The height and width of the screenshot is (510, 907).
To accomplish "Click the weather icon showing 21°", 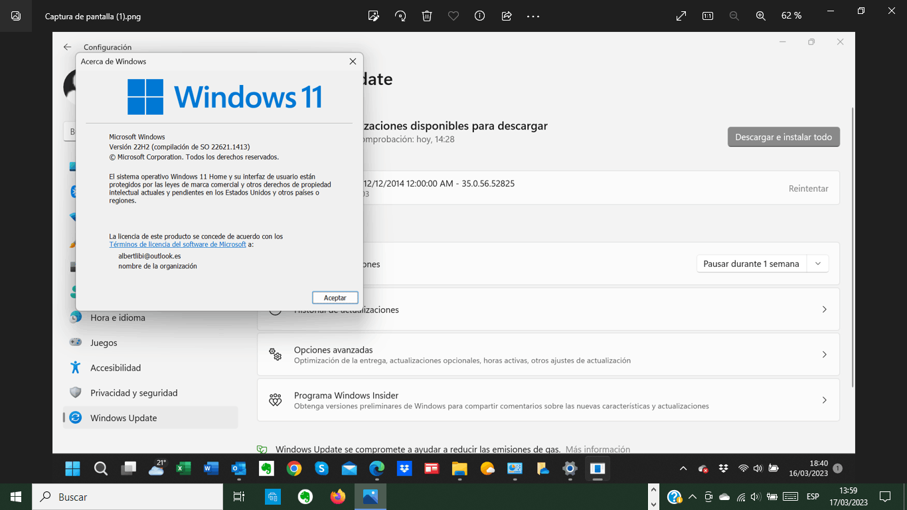I will point(157,468).
